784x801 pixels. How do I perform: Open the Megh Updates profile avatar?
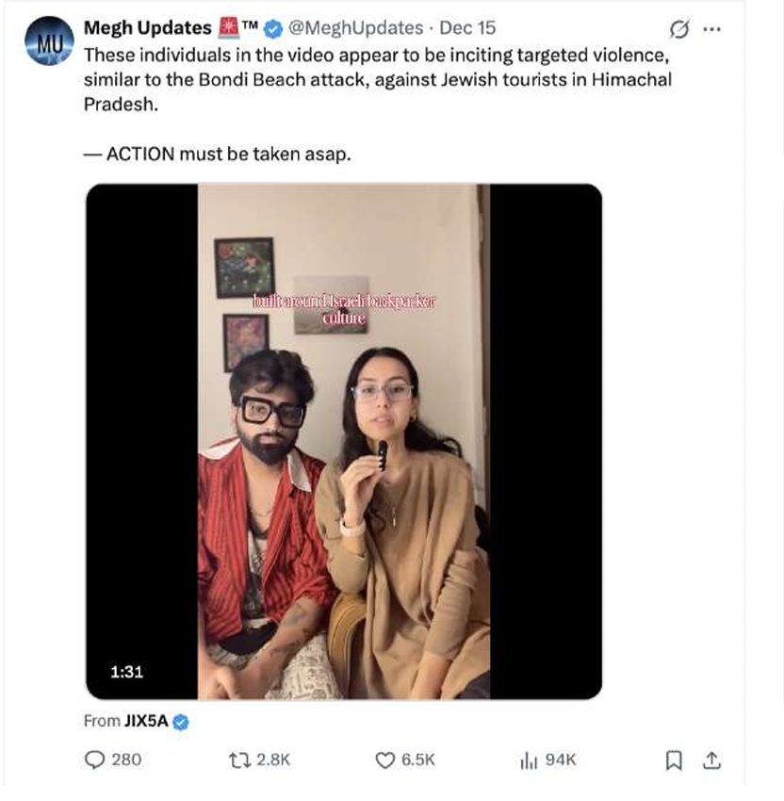[49, 41]
